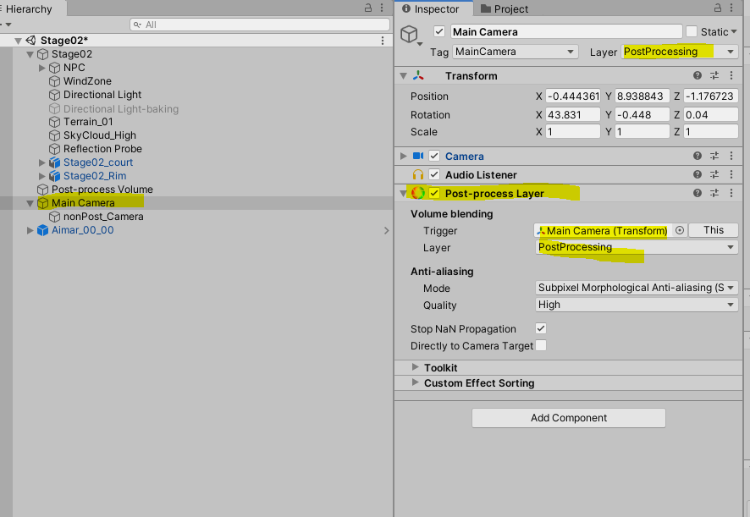The image size is (750, 517).
Task: Uncheck Stop NaN Propagation
Action: (x=541, y=328)
